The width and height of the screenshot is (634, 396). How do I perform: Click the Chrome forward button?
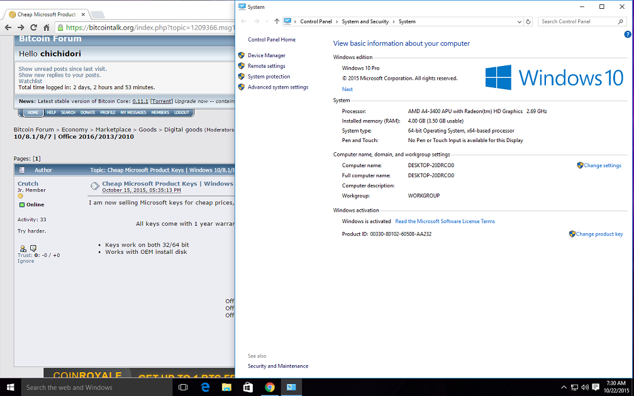coord(21,28)
